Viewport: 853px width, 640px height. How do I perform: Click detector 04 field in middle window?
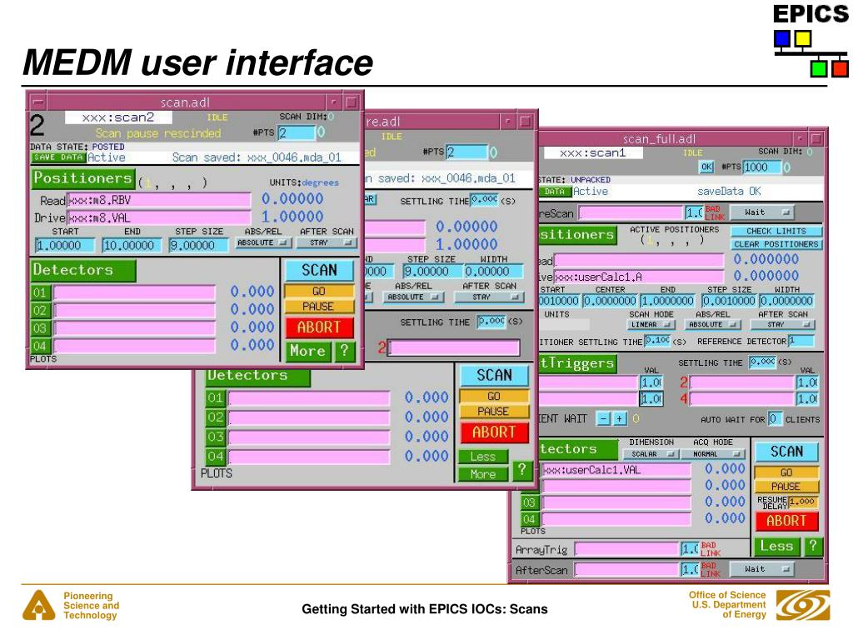(x=309, y=456)
